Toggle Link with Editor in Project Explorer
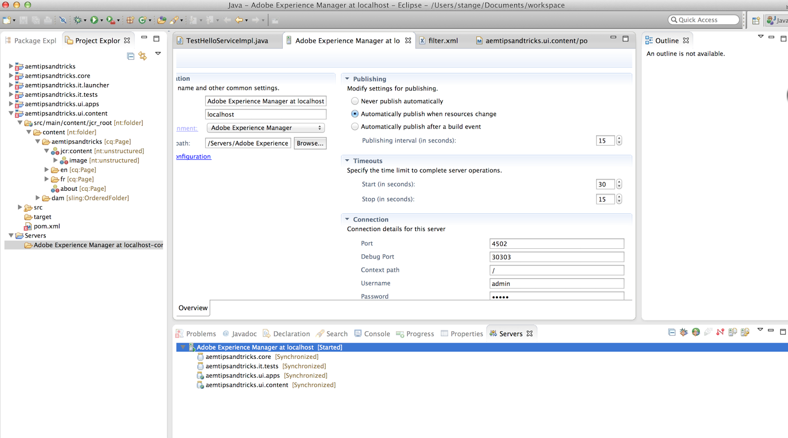 tap(143, 56)
